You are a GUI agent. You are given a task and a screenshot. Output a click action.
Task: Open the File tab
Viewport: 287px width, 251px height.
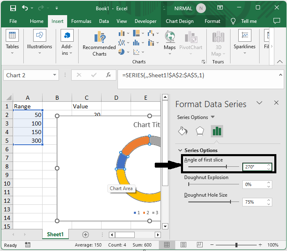pos(13,21)
